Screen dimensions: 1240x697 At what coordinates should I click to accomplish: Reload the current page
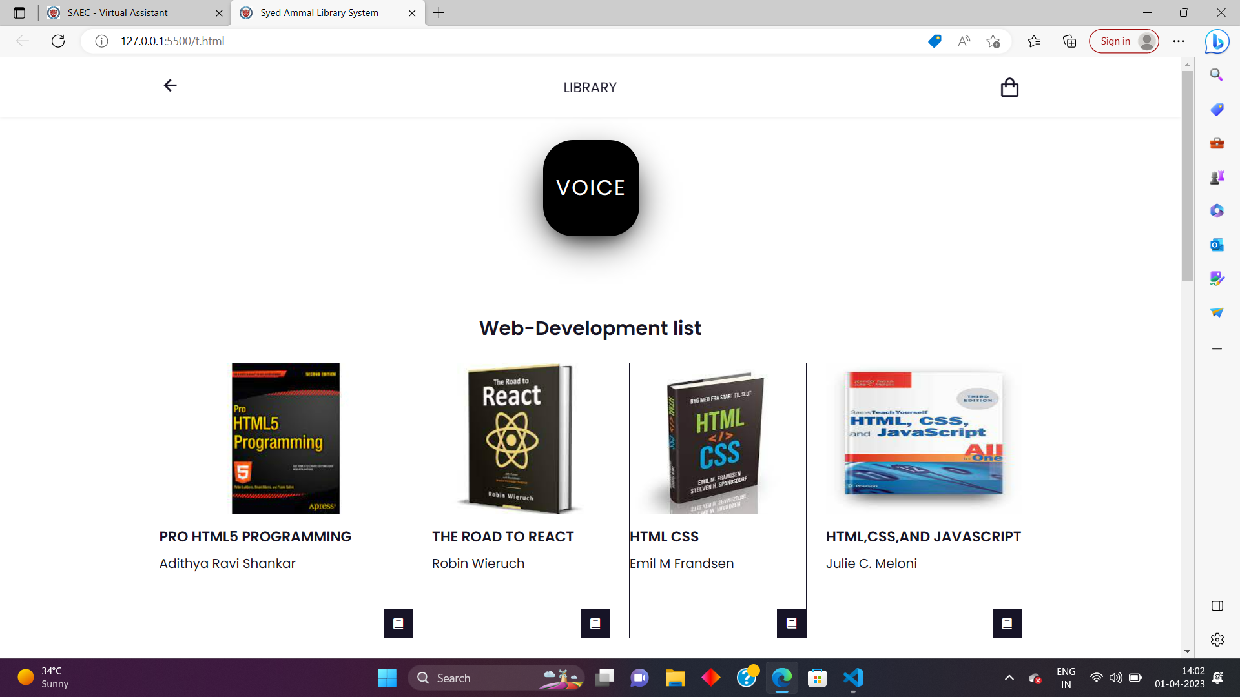point(58,41)
